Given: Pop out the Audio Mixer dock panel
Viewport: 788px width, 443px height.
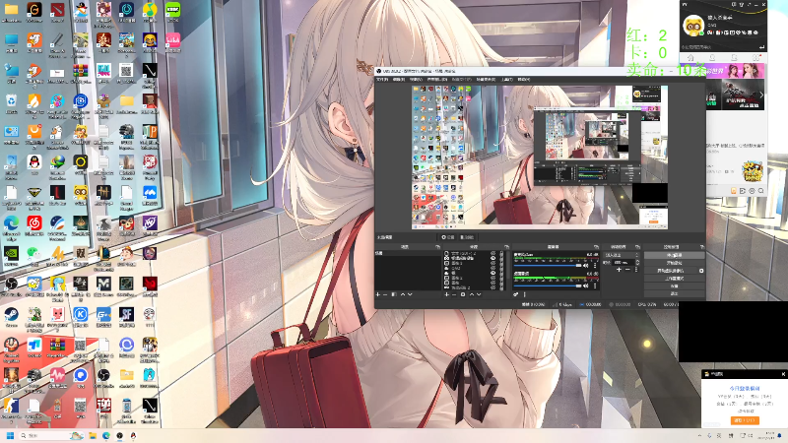Looking at the screenshot, I should [596, 247].
